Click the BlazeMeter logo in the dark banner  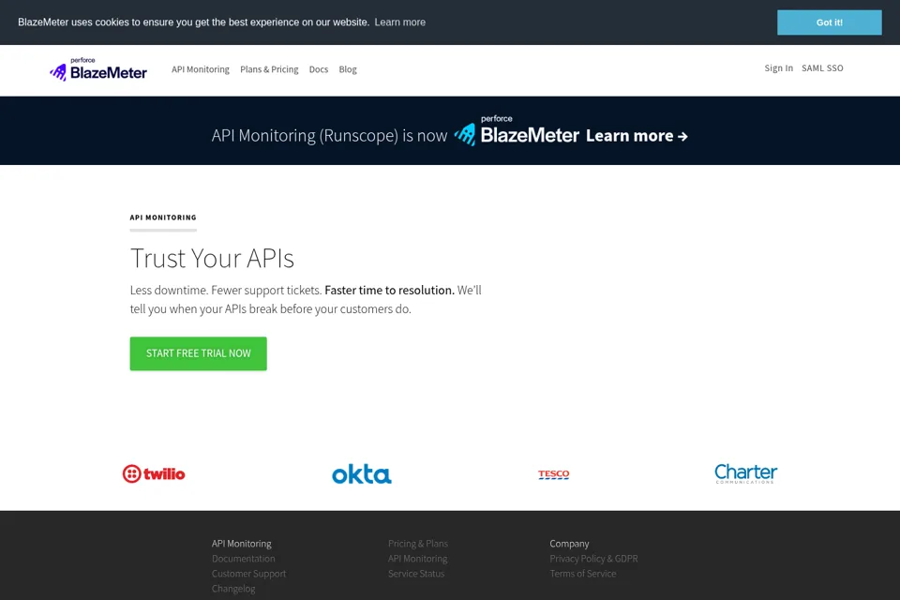(517, 131)
